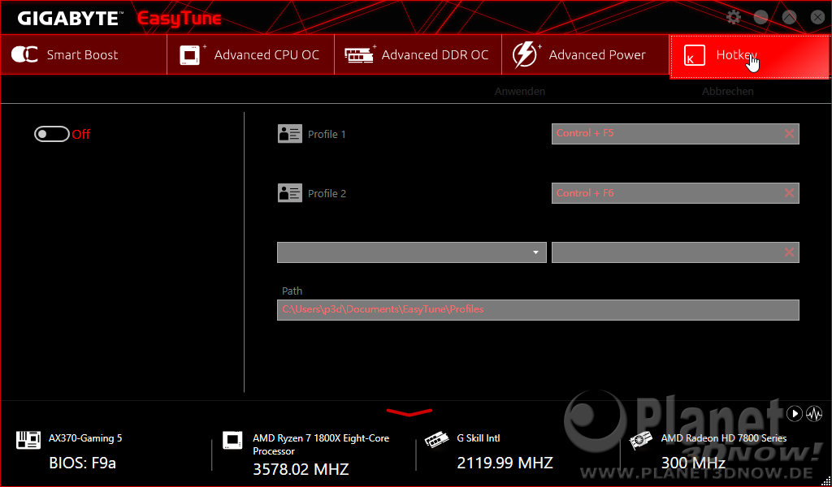Image resolution: width=832 pixels, height=487 pixels.
Task: Click the graphics card icon
Action: 640,441
